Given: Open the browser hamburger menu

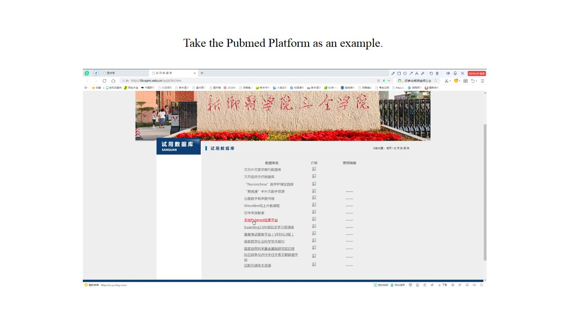Looking at the screenshot, I should point(482,81).
